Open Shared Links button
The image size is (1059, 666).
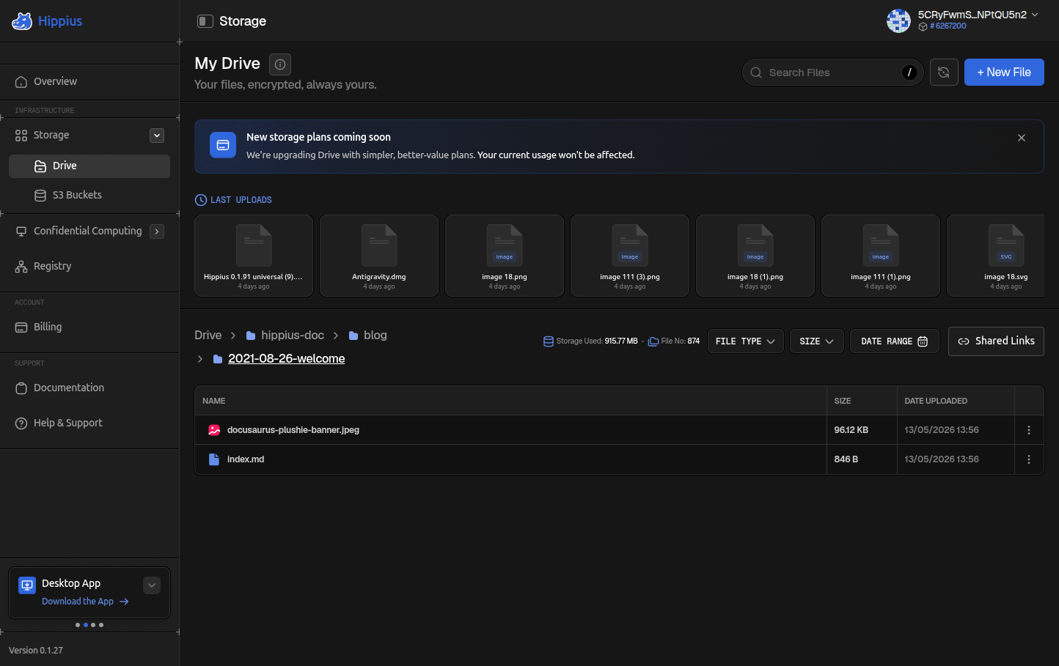click(x=996, y=341)
